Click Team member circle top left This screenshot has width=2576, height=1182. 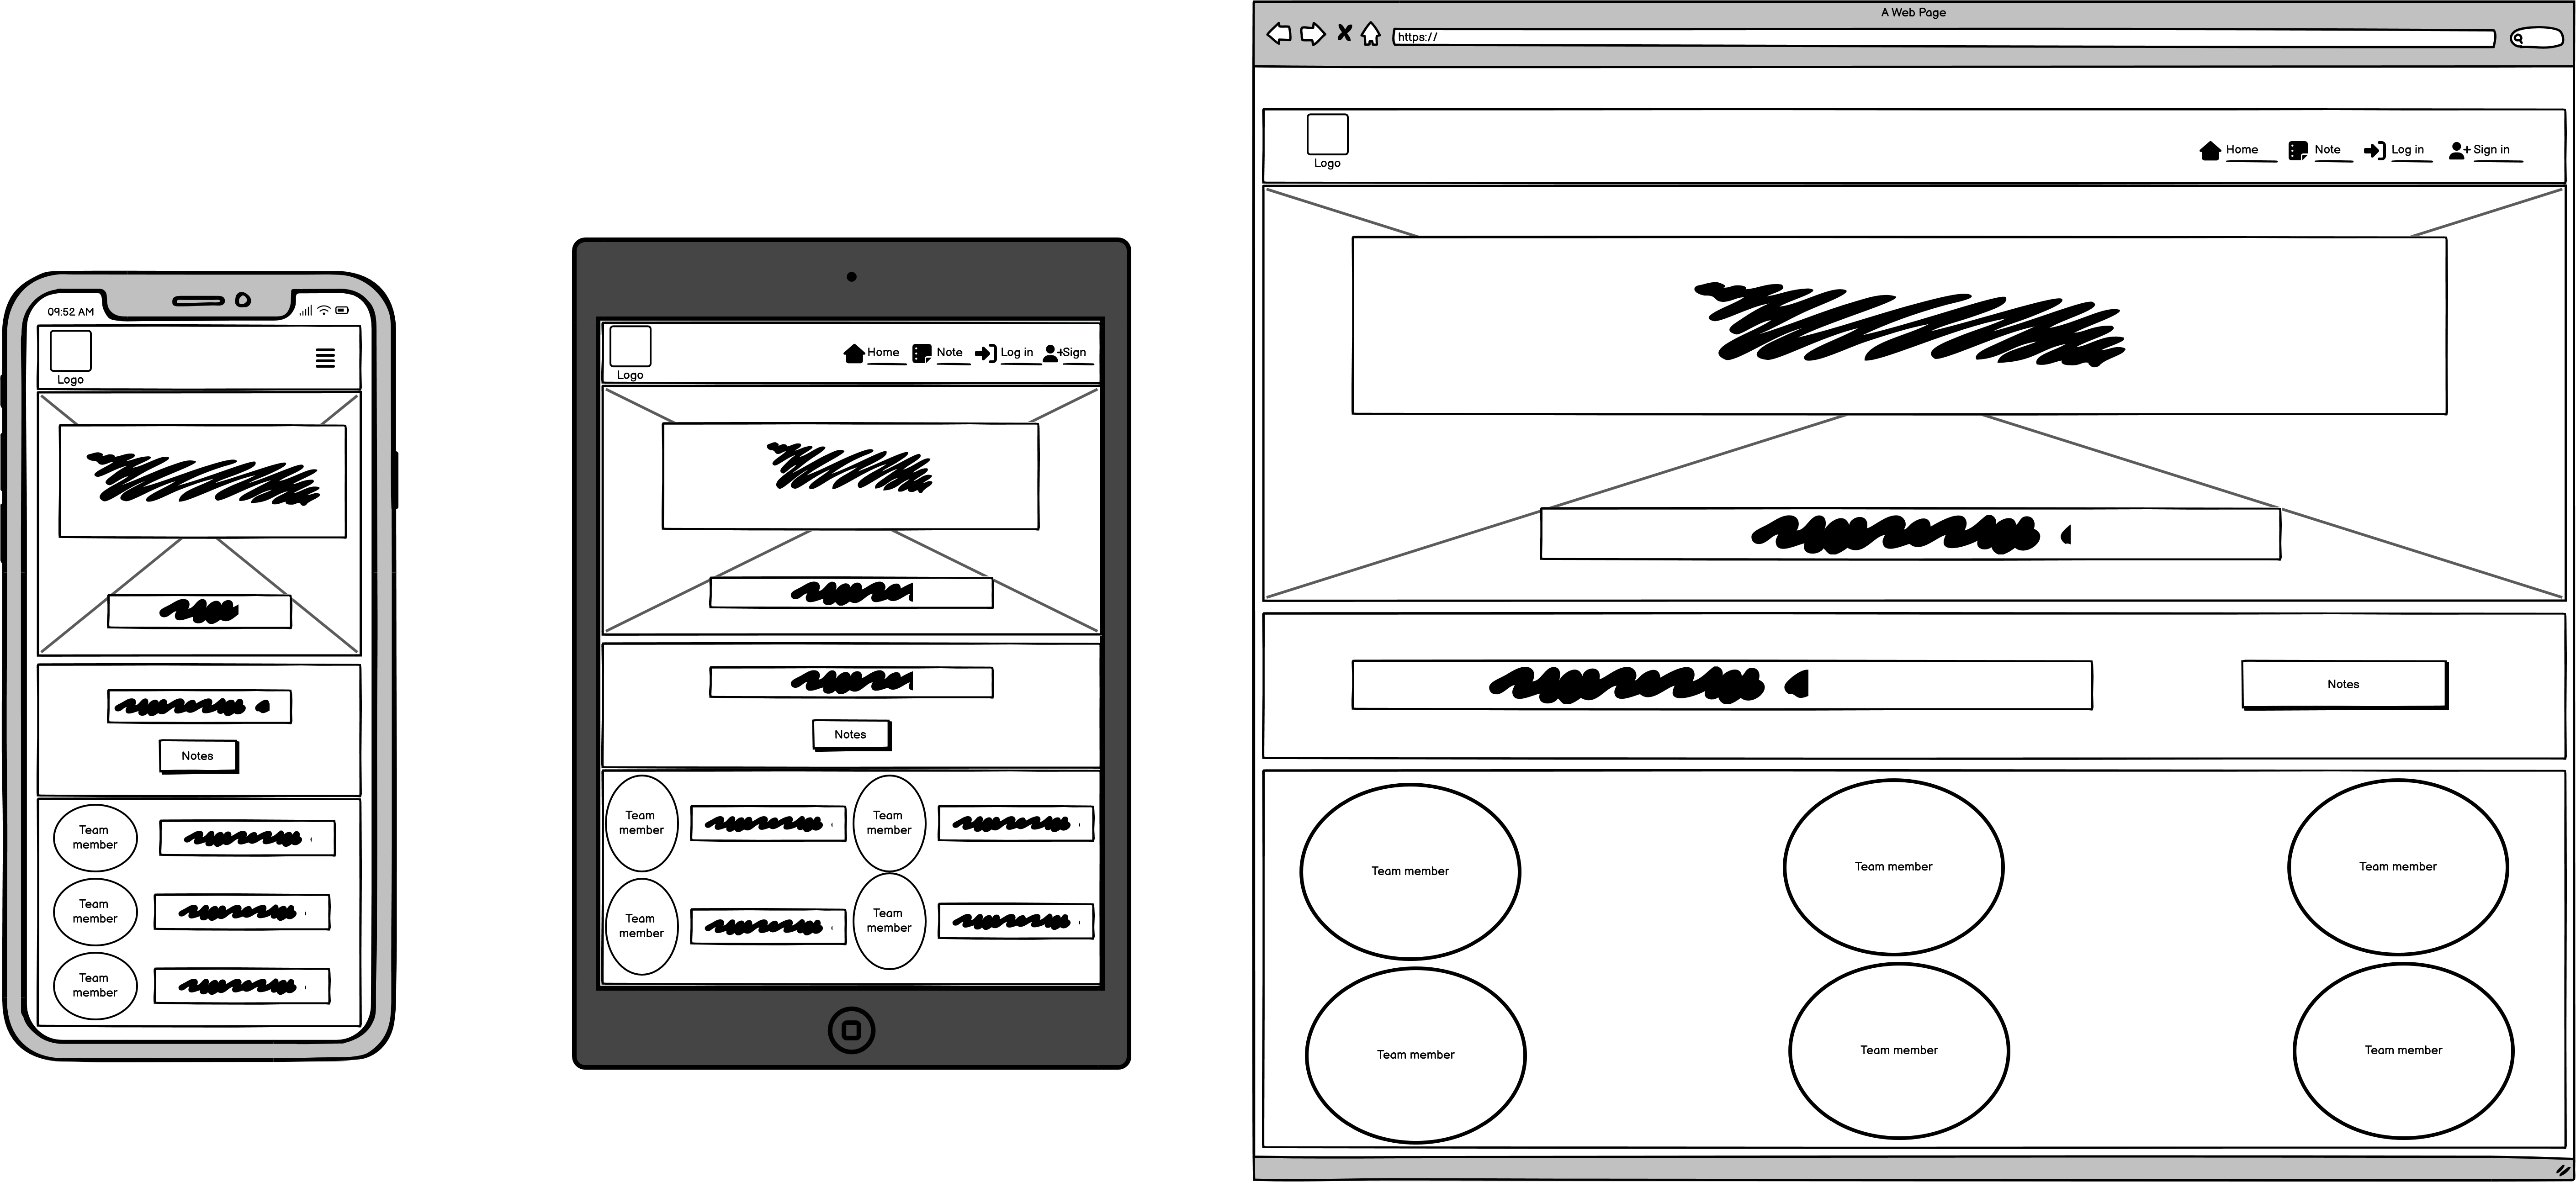tap(1408, 867)
